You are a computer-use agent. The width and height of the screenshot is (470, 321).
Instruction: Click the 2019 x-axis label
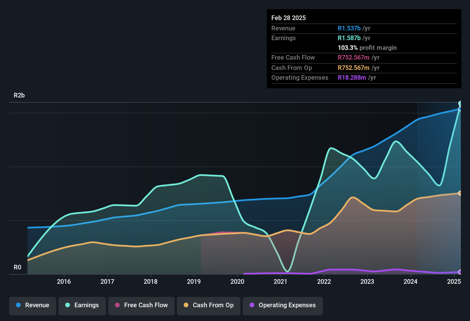(x=194, y=281)
